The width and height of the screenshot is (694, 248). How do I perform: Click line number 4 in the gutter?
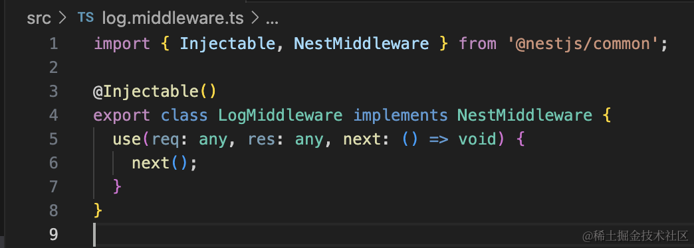click(54, 115)
